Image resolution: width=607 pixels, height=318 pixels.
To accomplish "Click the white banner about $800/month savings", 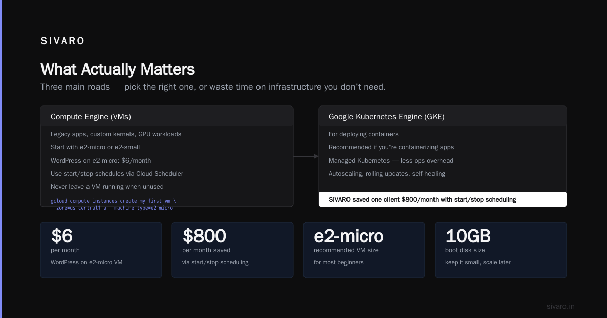I will [443, 199].
